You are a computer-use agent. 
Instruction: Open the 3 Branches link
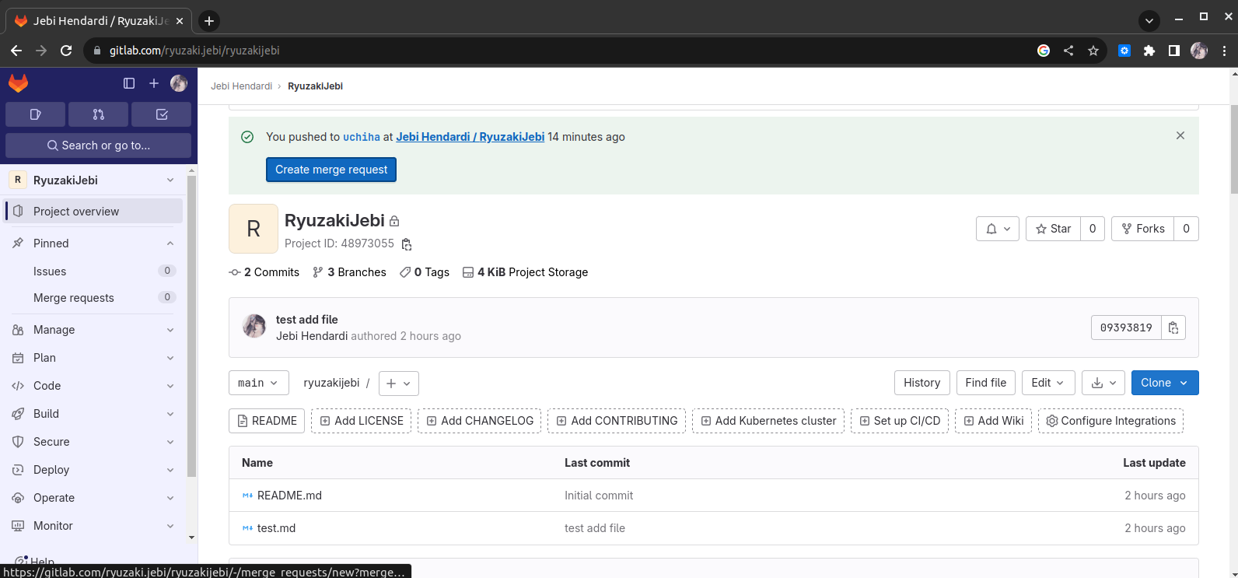click(x=349, y=272)
